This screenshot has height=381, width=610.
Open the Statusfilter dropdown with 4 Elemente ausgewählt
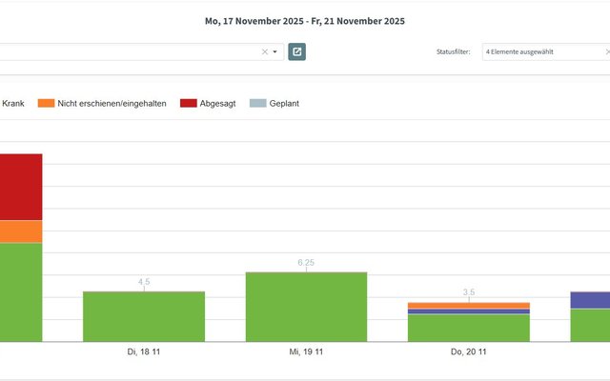click(545, 51)
